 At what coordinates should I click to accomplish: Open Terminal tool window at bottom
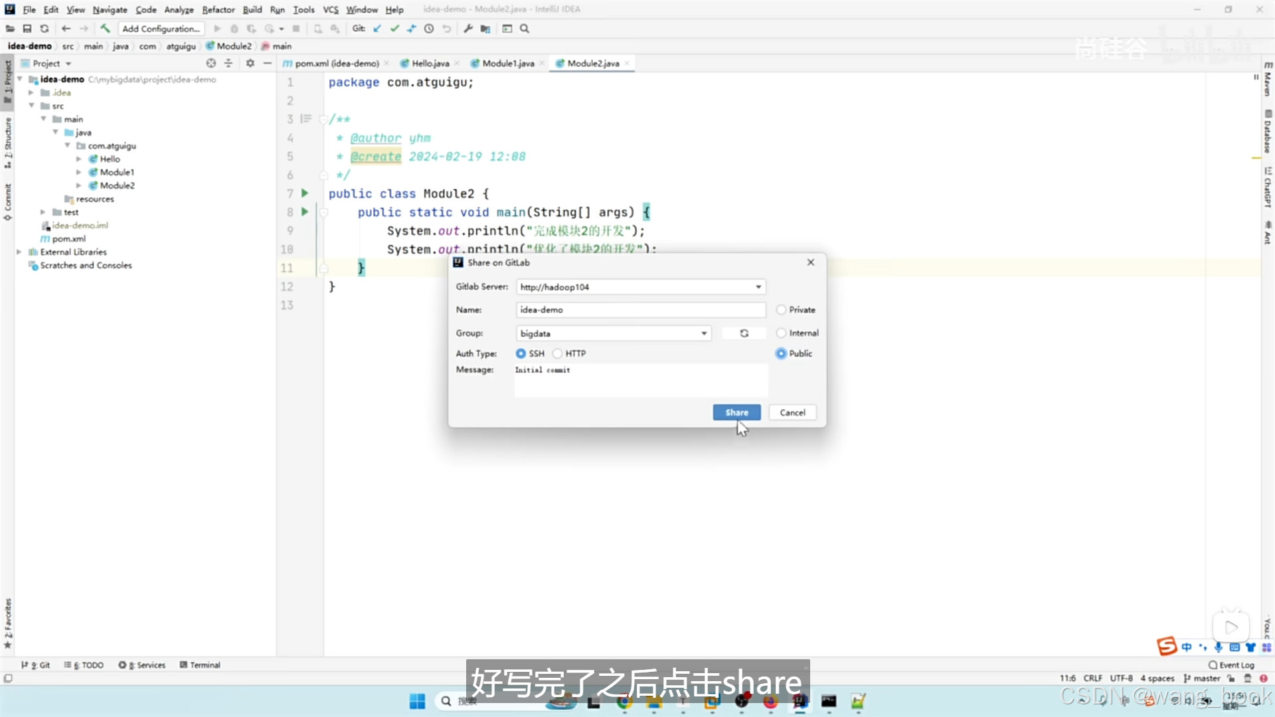[x=200, y=665]
